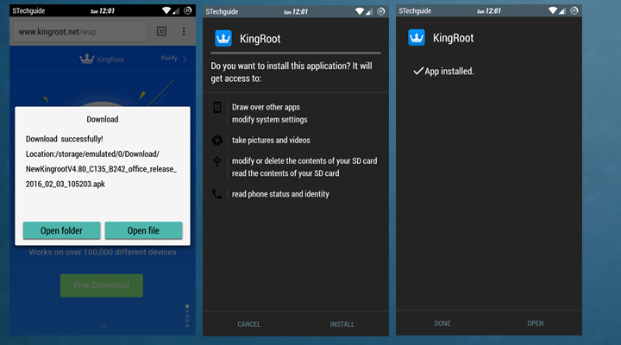Click the 12:01 clock on first phone

(x=107, y=11)
